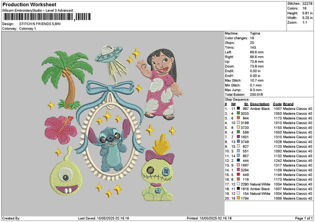
Task: Click the Total Bobbin value '200.01ft'
Action: [256, 95]
